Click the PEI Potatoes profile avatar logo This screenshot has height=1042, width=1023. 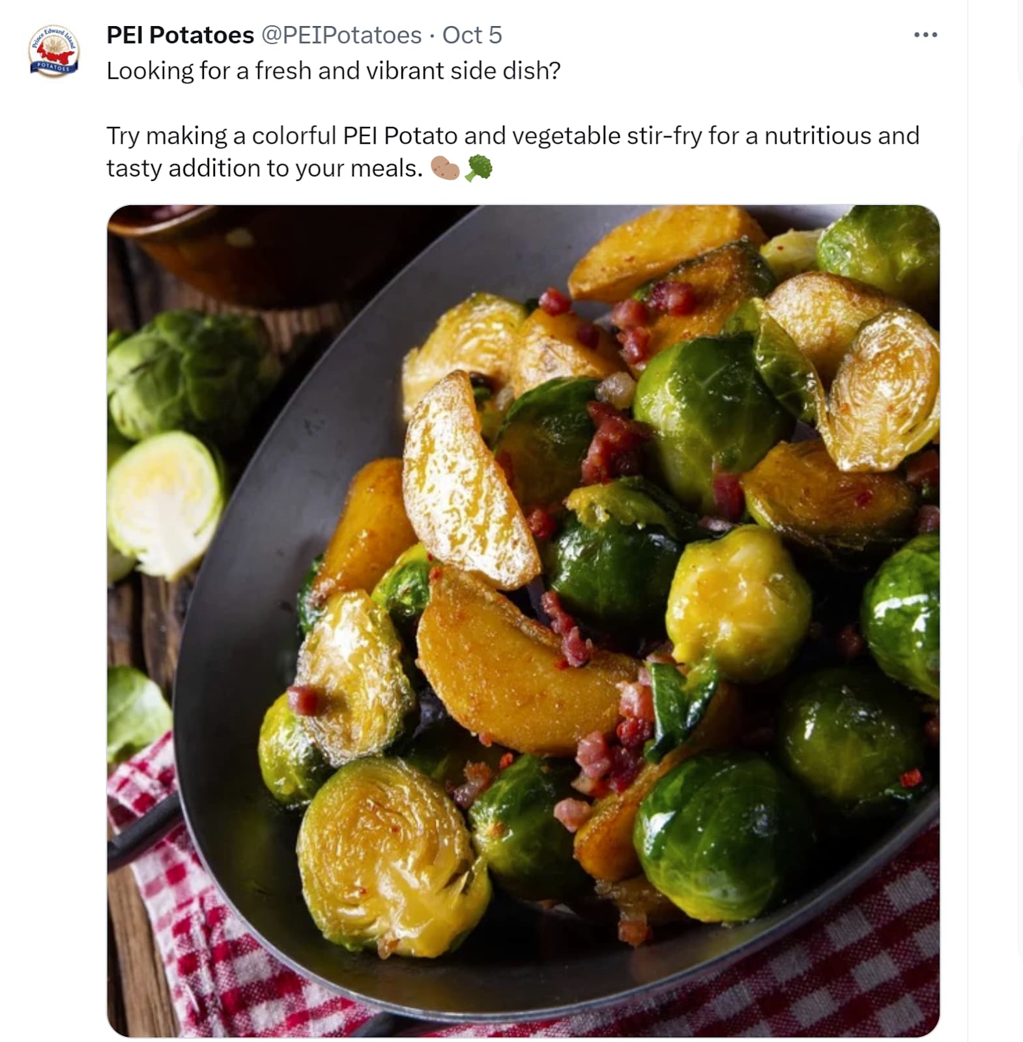54,51
